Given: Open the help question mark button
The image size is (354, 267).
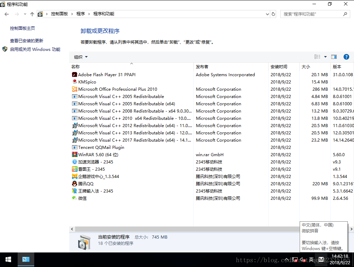Looking at the screenshot, I should [x=346, y=57].
